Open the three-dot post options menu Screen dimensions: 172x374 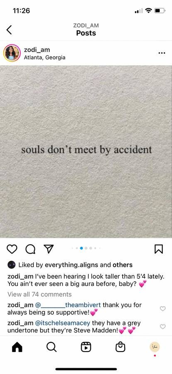click(162, 53)
